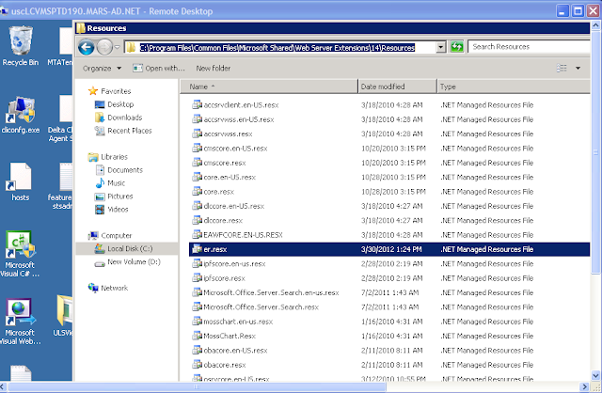Refresh the folder with the green arrows button
Viewport: 602px width, 393px height.
tap(456, 47)
